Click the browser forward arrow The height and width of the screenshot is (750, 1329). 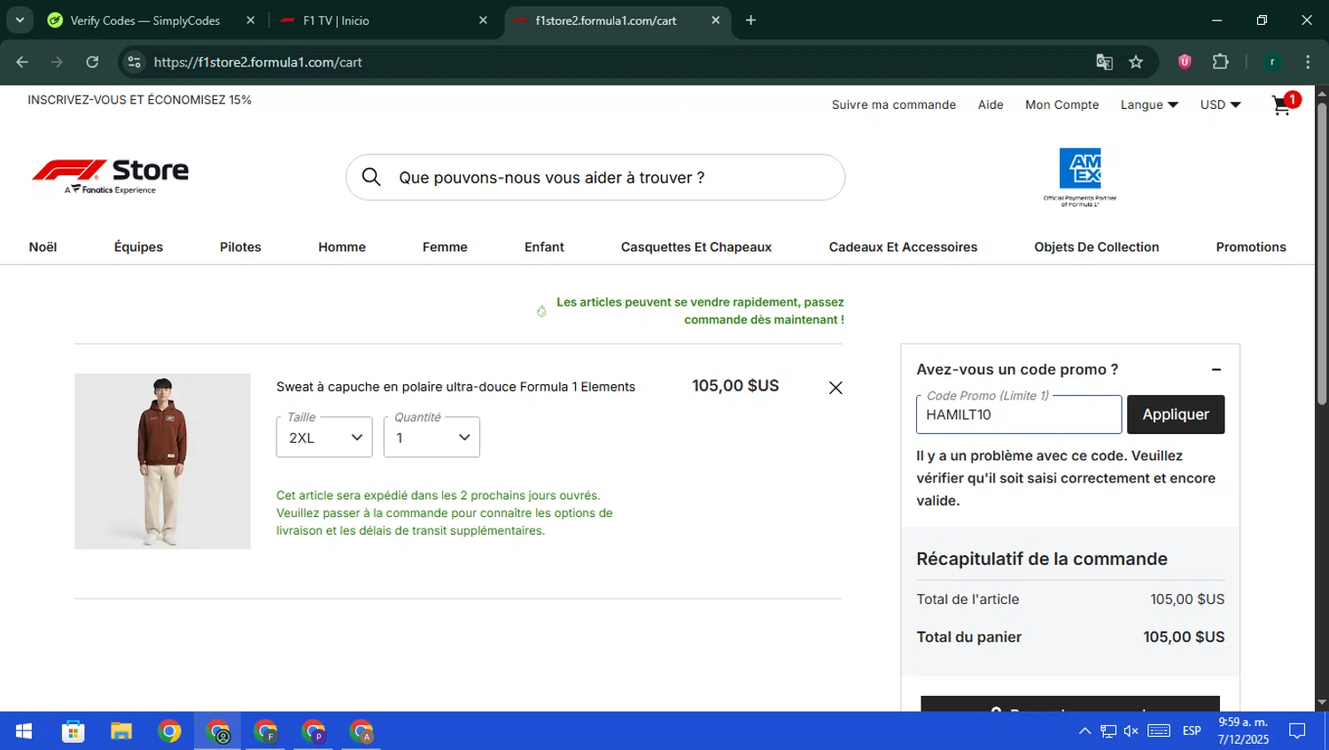point(57,62)
